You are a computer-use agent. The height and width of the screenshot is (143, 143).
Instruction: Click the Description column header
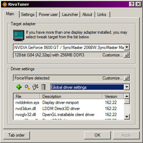(71, 97)
